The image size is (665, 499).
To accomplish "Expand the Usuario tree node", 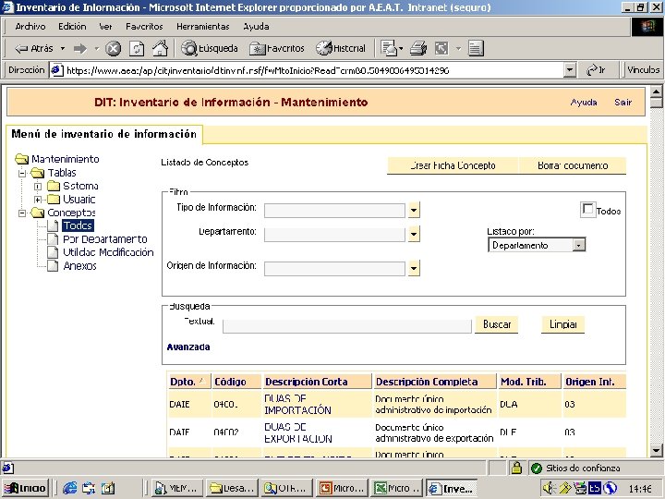I will click(x=38, y=200).
